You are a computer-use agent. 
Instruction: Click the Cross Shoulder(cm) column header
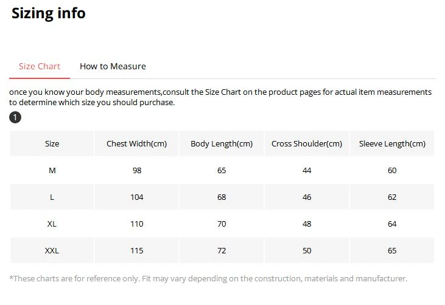coord(307,144)
